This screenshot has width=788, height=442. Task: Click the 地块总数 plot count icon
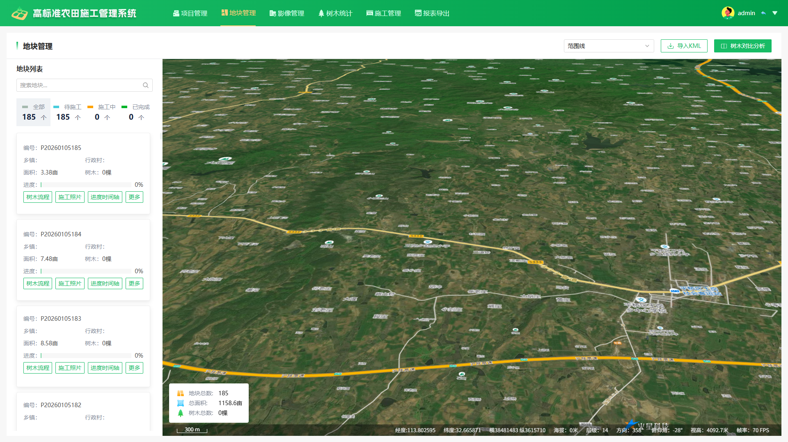click(181, 393)
